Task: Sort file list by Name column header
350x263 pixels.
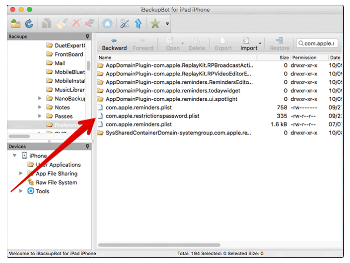Action: 105,58
